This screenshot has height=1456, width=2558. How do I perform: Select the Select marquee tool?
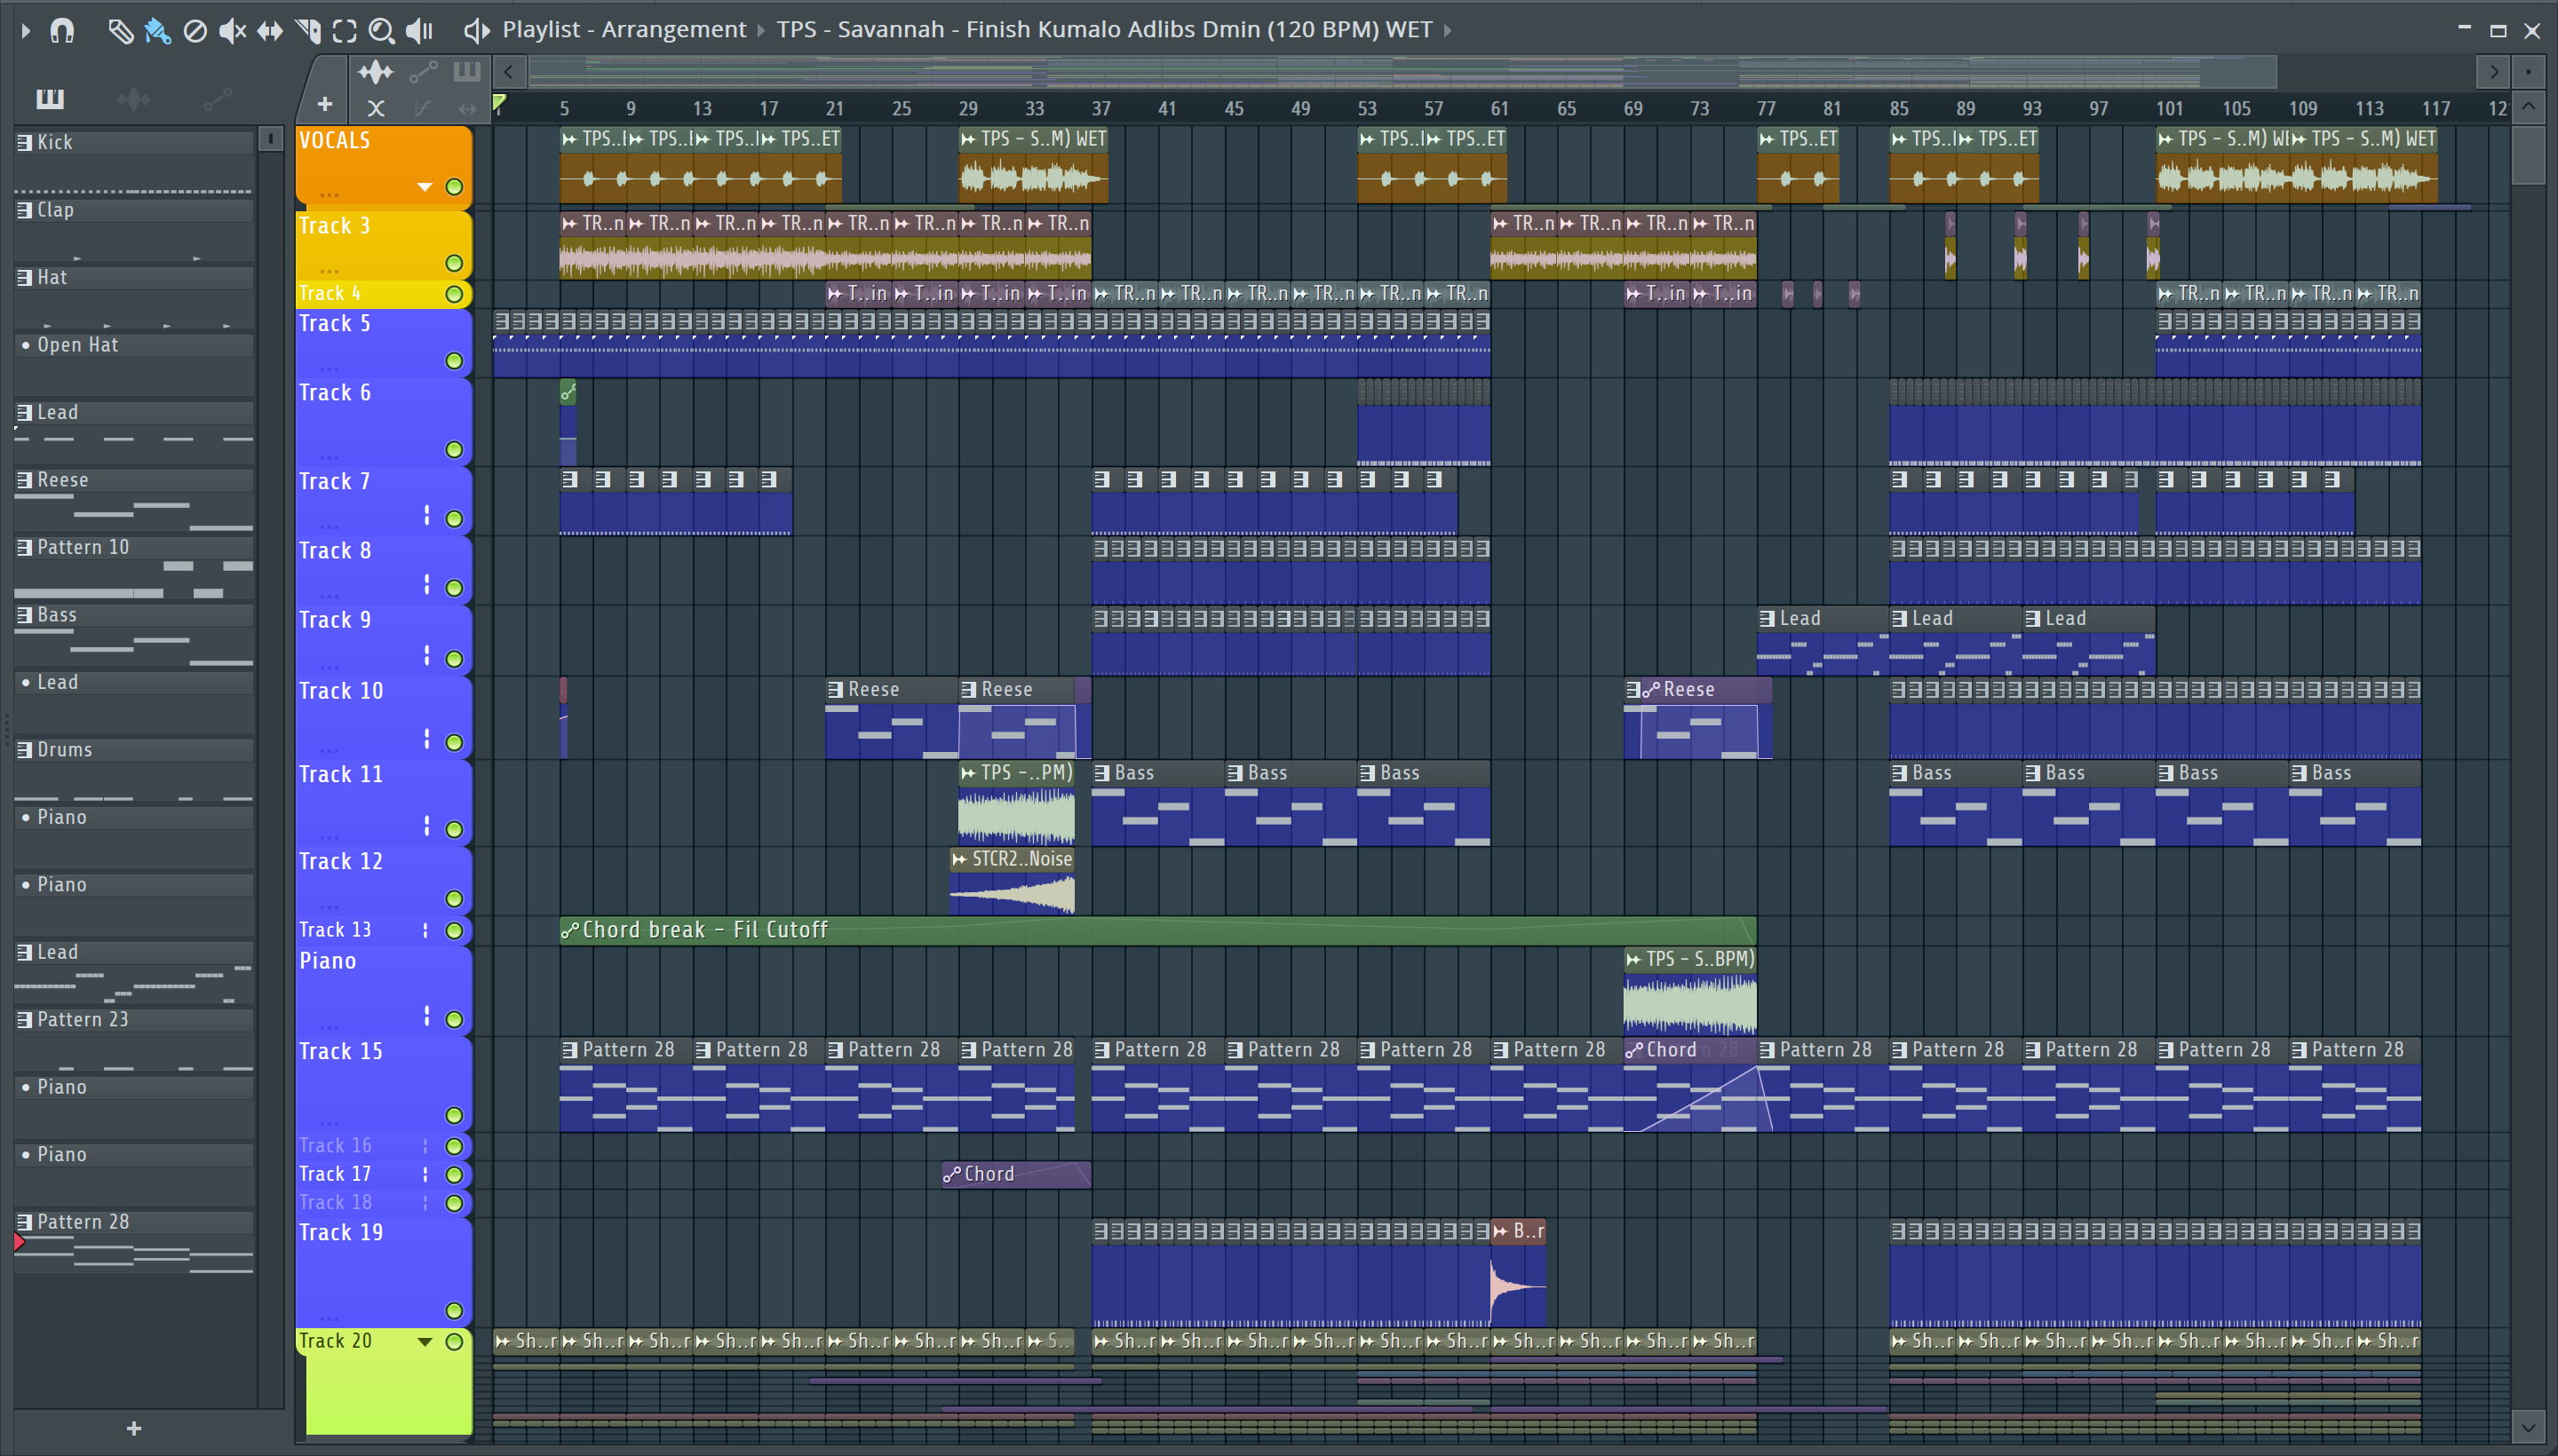344,31
